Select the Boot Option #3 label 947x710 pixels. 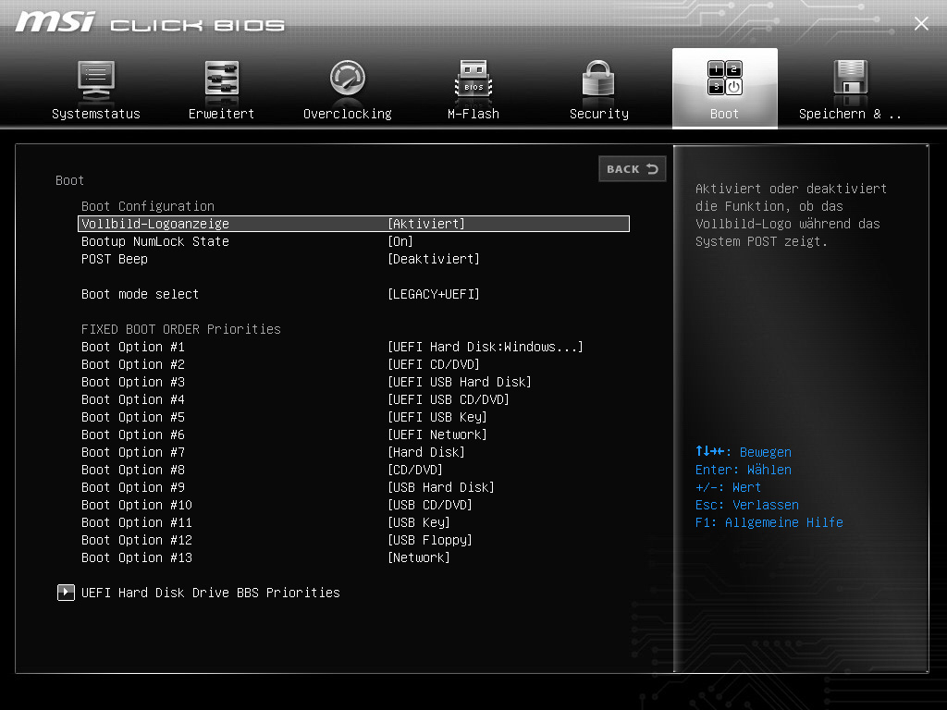tap(133, 382)
